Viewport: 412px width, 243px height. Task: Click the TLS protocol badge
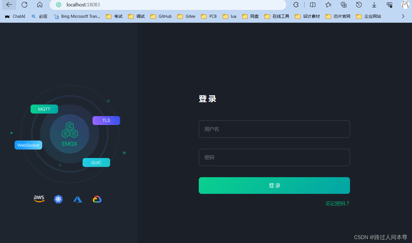[x=106, y=121]
